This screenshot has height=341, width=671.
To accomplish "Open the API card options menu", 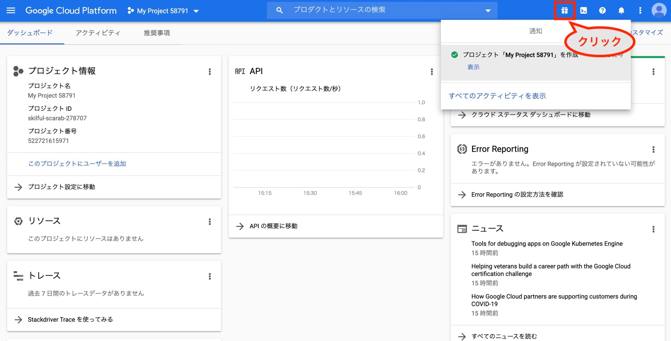I will coord(432,72).
